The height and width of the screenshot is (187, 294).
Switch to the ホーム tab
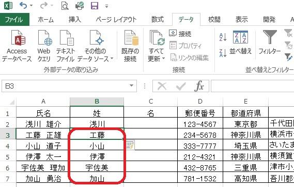[x=46, y=20]
